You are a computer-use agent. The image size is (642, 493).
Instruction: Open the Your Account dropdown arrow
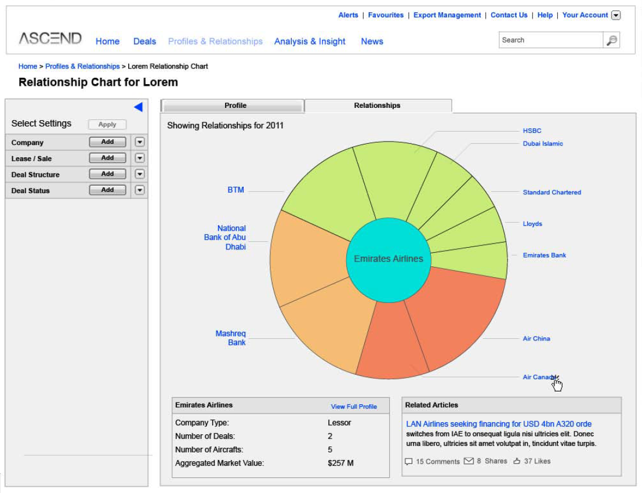[616, 15]
